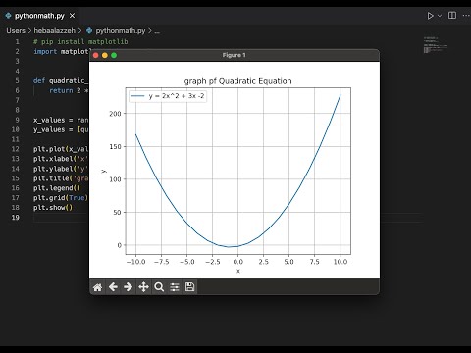Click the 10.0 x-axis tick label
The width and height of the screenshot is (471, 353).
(340, 262)
